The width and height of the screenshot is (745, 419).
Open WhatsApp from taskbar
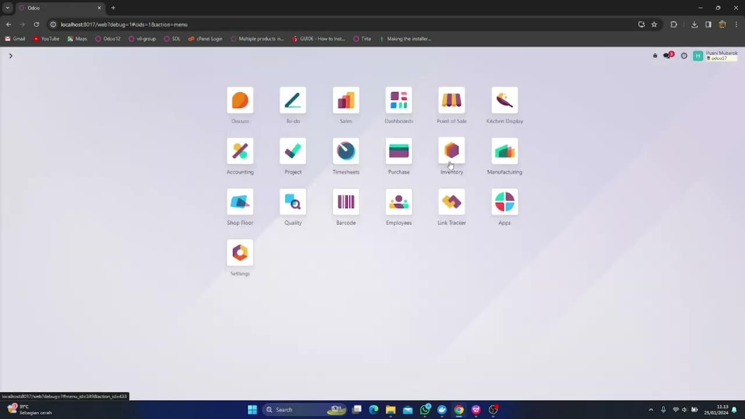(425, 410)
